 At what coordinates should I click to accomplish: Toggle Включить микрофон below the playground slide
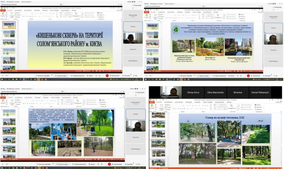pyautogui.click(x=44, y=164)
